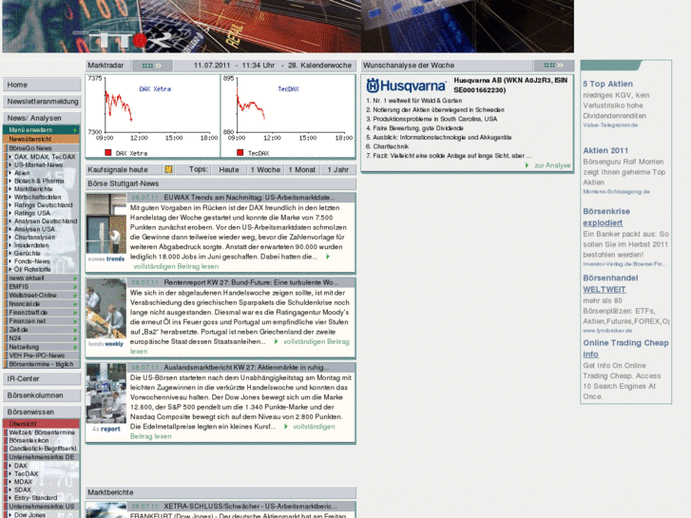Image resolution: width=691 pixels, height=518 pixels.
Task: Expand financial.de submenu arrow
Action: click(x=75, y=304)
